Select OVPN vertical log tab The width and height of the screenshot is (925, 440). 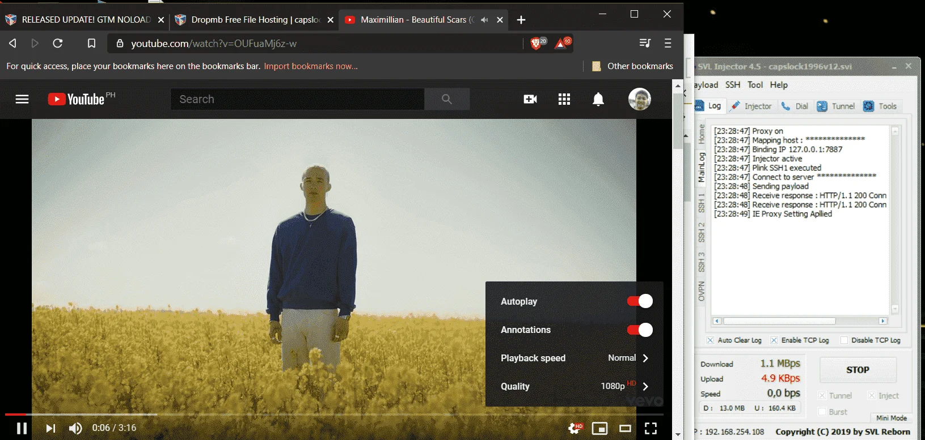click(x=702, y=291)
